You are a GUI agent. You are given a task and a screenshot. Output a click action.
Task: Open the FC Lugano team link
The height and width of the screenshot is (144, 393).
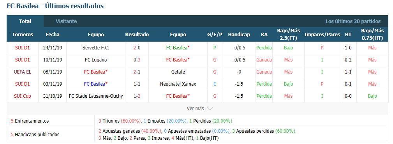tap(96, 60)
